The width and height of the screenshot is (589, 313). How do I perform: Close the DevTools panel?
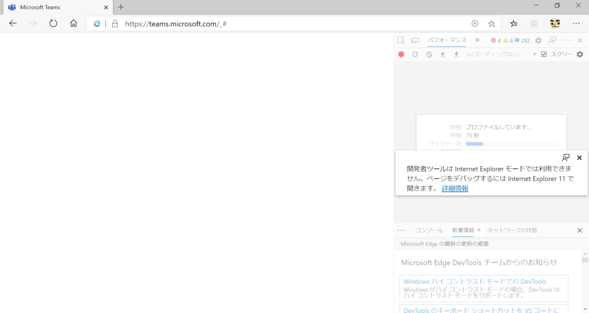580,41
